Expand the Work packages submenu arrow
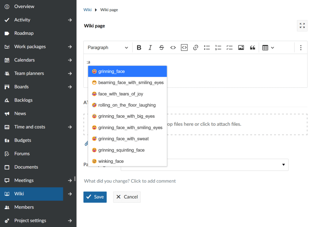This screenshot has width=314, height=227. 70,47
